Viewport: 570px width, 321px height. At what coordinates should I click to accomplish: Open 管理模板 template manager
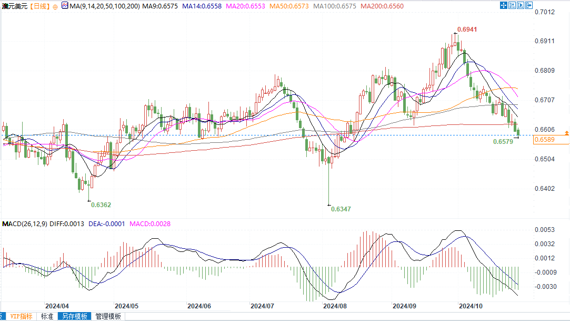click(108, 316)
